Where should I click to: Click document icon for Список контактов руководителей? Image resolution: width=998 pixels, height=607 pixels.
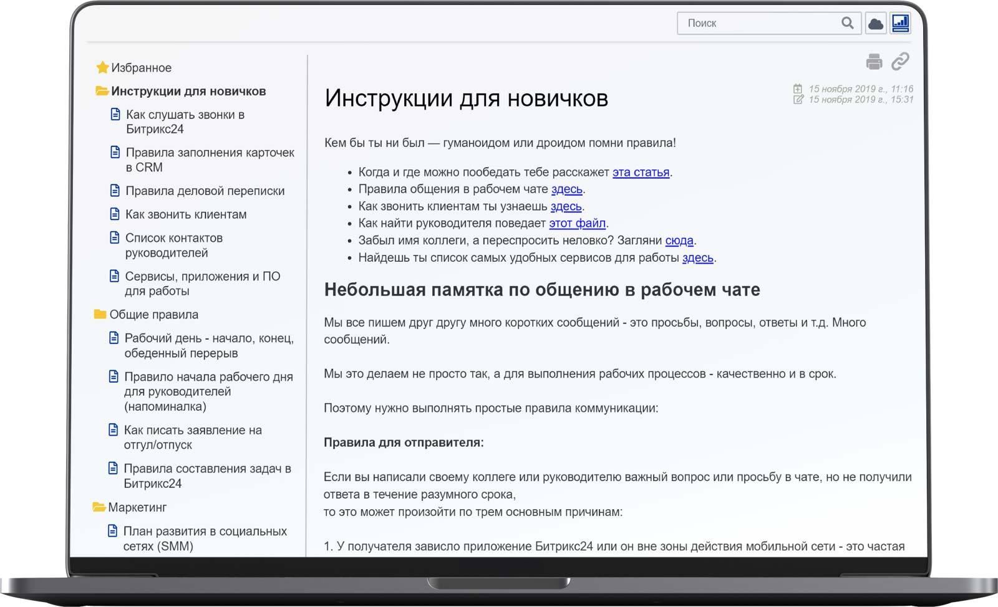pyautogui.click(x=114, y=237)
